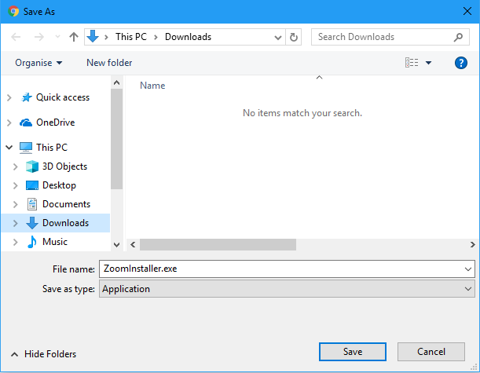Select the 3D Objects folder

tap(64, 166)
